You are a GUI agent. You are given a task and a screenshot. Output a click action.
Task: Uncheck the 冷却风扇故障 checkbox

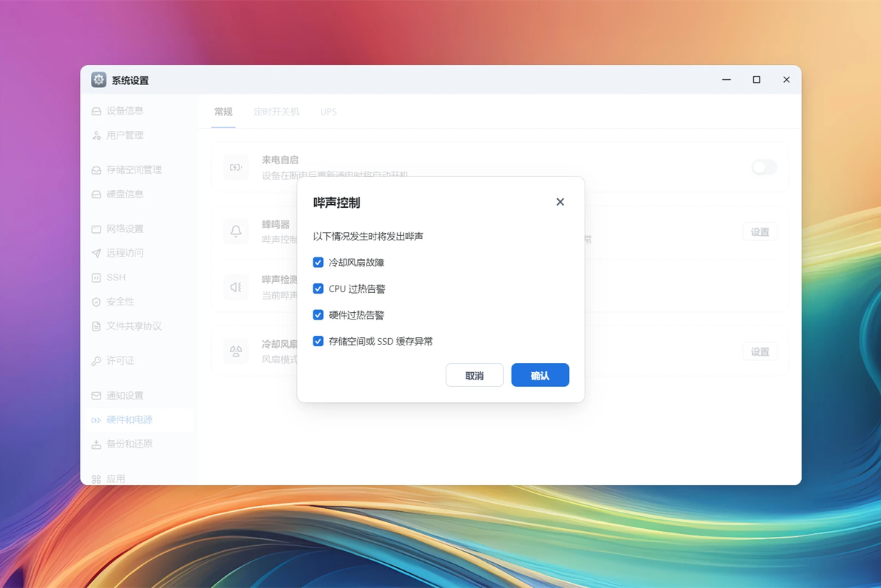click(318, 263)
